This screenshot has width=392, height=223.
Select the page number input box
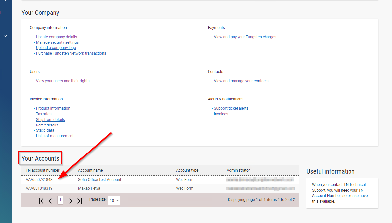pos(60,200)
